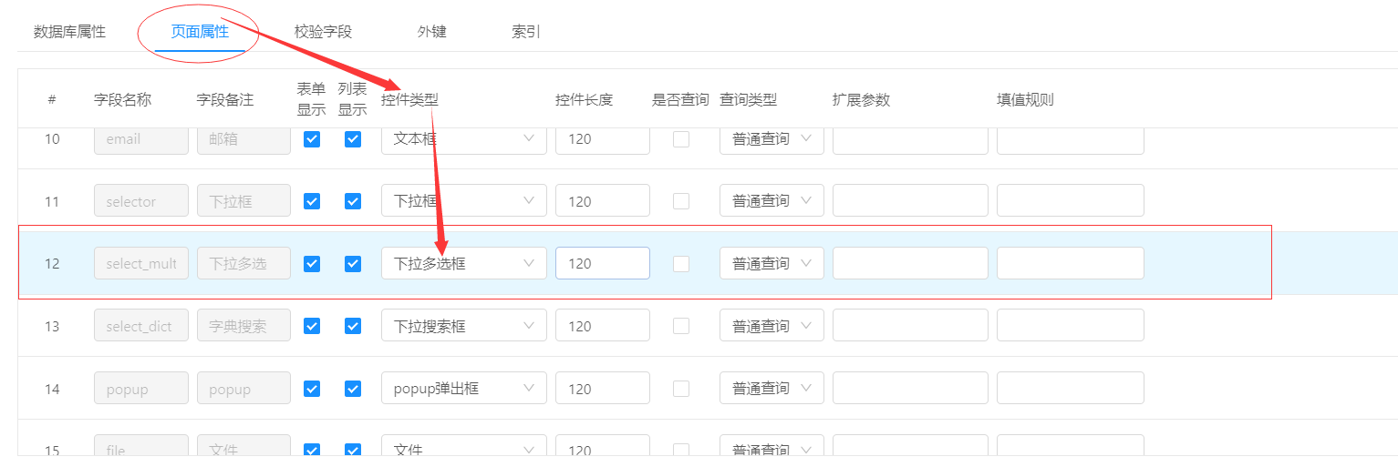Click row number 14

pyautogui.click(x=52, y=389)
